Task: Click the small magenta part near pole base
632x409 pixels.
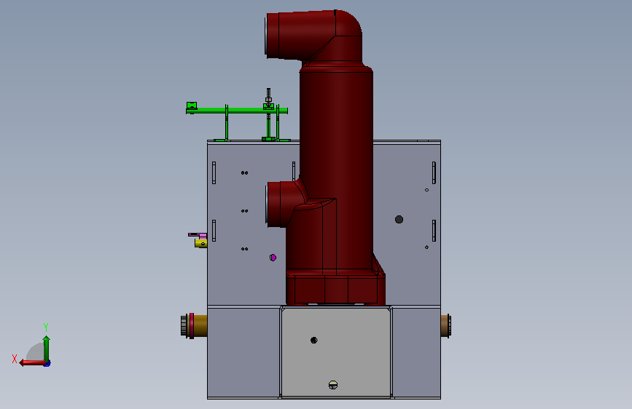Action: pos(273,258)
